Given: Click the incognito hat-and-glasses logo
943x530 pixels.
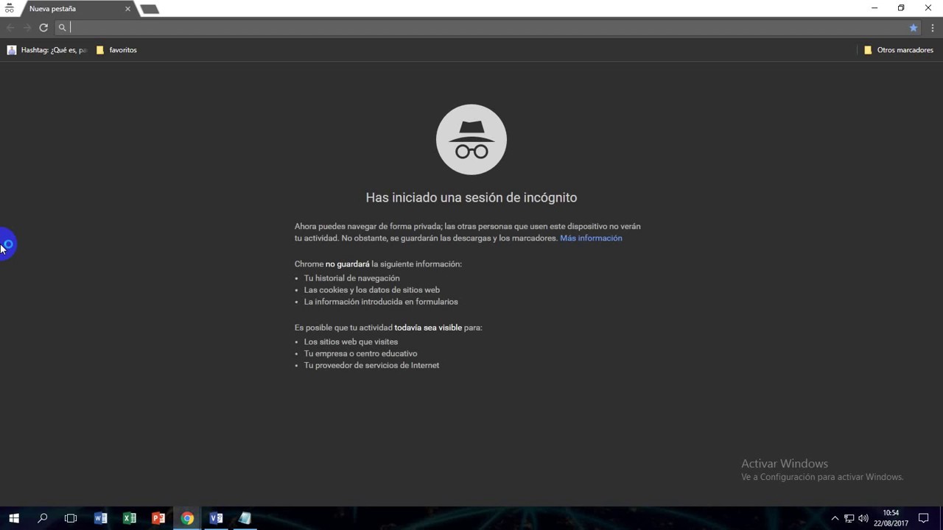Looking at the screenshot, I should click(471, 140).
